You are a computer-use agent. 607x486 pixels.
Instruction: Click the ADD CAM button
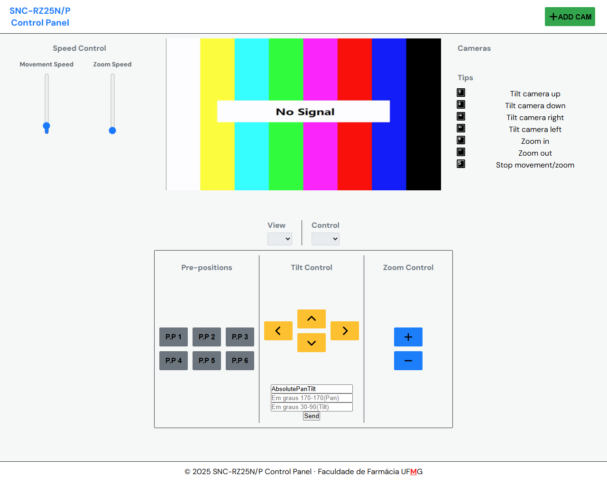pyautogui.click(x=570, y=17)
